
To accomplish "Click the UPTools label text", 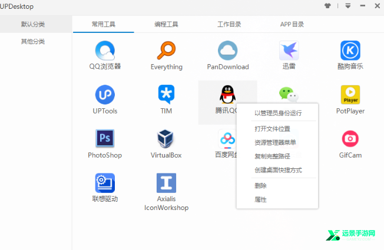I will point(105,111).
